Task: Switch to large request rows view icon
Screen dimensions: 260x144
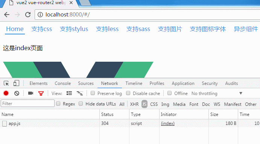Action: coord(69,93)
